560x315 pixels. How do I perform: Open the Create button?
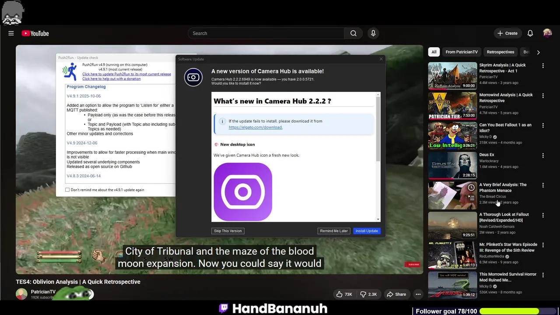coord(507,33)
